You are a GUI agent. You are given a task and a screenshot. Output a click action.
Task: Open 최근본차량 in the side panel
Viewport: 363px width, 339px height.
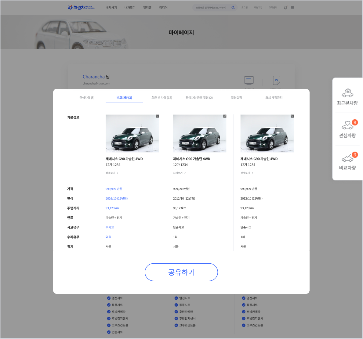(x=347, y=97)
